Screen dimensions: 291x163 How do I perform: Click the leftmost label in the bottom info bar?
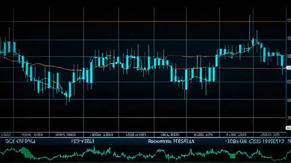(20, 141)
